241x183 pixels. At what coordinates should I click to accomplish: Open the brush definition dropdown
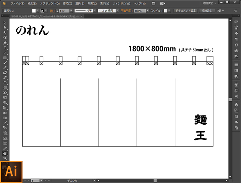(117, 11)
